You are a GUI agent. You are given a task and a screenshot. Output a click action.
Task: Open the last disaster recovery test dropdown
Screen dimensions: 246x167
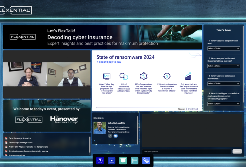224,83
